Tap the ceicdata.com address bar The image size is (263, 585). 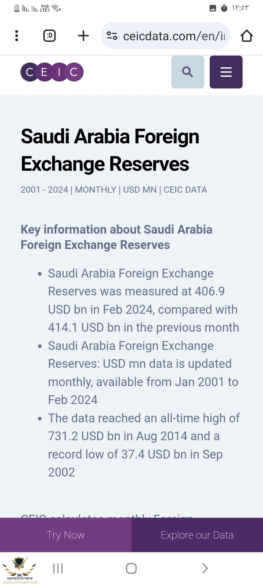(174, 36)
